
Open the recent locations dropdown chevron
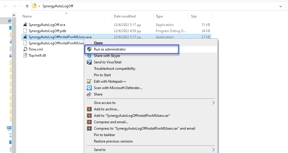click(21, 6)
